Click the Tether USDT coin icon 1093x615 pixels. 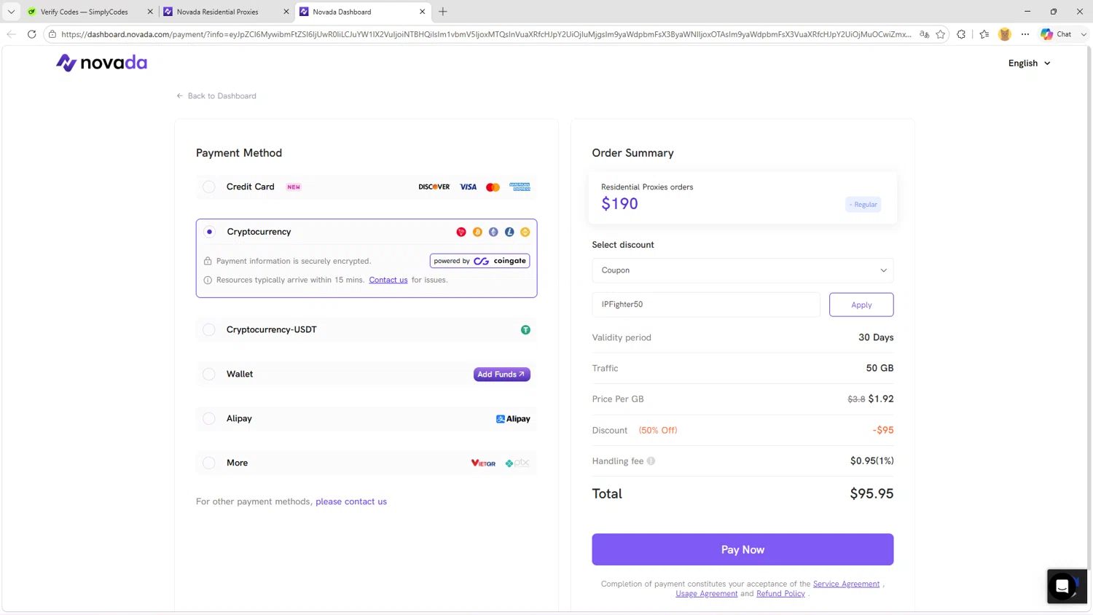[x=525, y=330]
